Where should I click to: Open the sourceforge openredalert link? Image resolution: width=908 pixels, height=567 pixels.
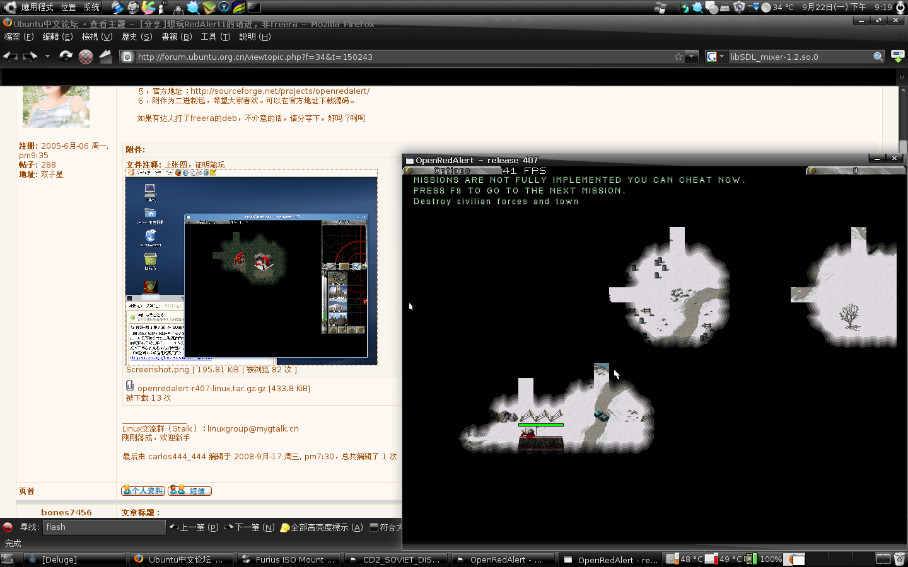pos(280,91)
